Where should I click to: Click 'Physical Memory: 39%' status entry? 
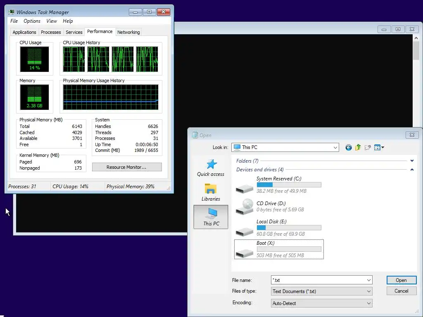tap(130, 187)
